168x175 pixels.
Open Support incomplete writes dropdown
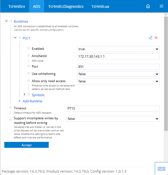[113, 119]
